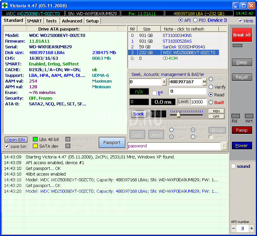Image resolution: width=257 pixels, height=236 pixels.
Task: Click the API number field
Action: pyautogui.click(x=243, y=228)
